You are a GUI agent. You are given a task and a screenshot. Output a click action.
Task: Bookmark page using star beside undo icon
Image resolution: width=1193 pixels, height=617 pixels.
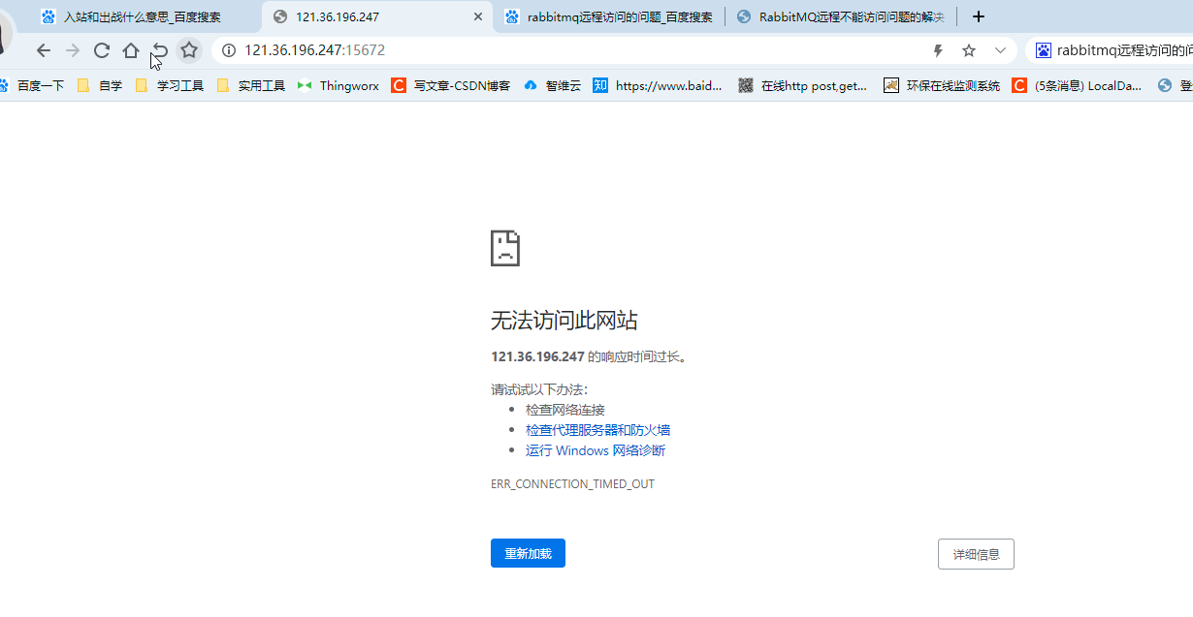189,50
